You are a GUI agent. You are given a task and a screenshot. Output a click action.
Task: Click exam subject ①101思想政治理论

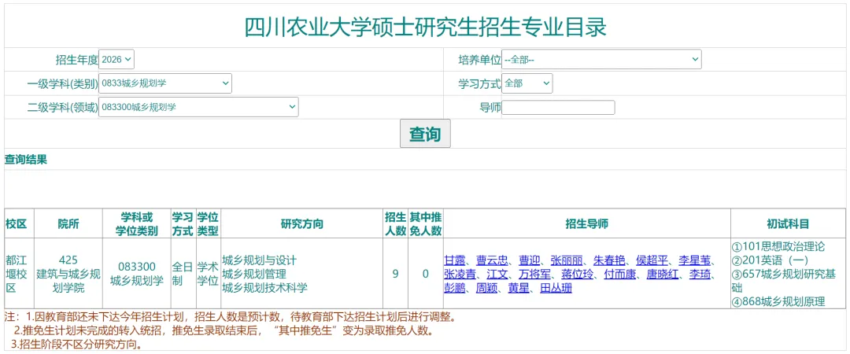(778, 247)
